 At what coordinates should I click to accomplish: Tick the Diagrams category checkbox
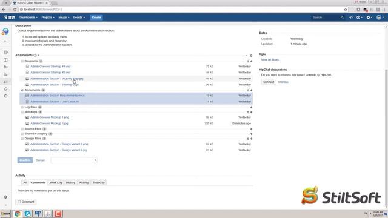coord(22,61)
